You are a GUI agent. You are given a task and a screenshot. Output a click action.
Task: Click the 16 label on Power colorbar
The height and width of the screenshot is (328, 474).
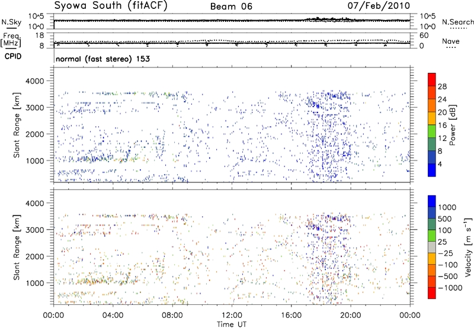tap(442, 126)
